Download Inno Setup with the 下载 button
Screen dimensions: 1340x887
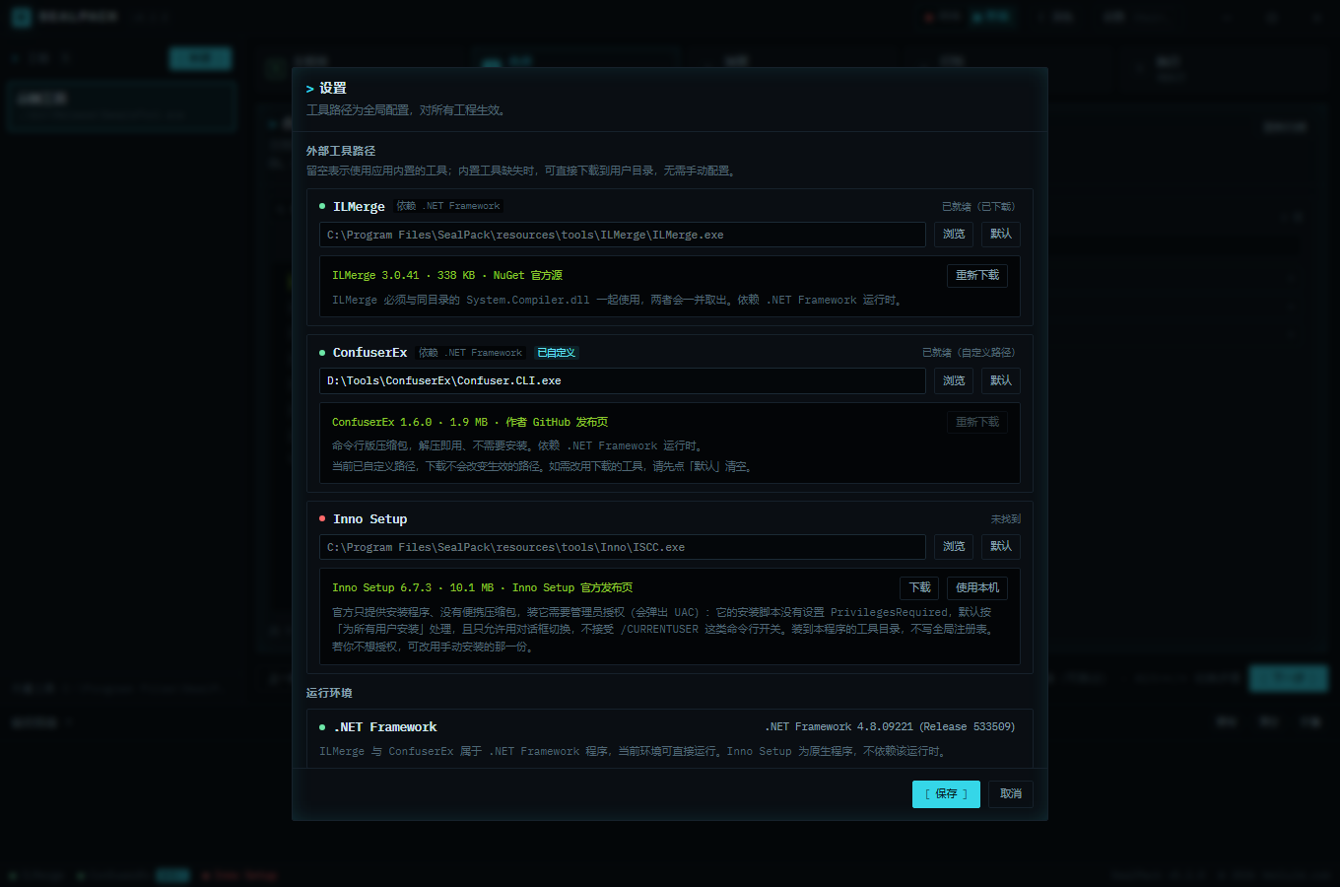coord(919,587)
